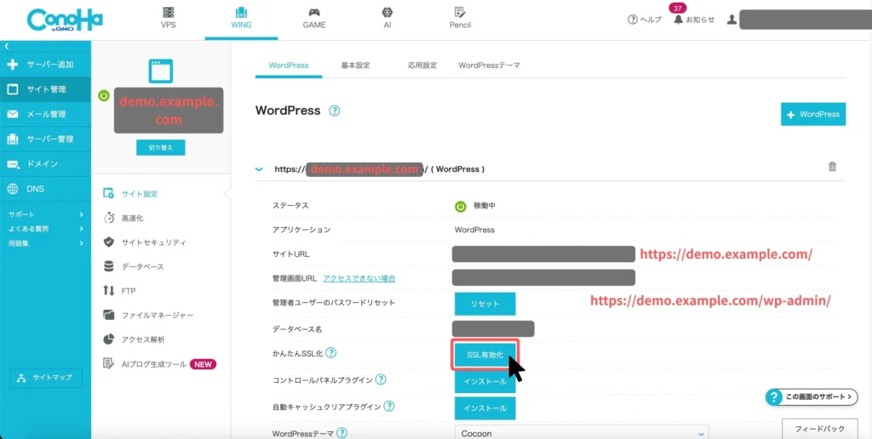
Task: Install コントロールパネルプラグイン
Action: (x=485, y=382)
